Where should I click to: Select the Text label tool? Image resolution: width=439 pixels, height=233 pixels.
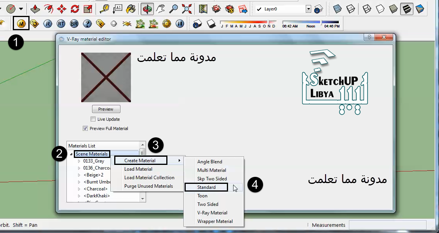(x=118, y=9)
